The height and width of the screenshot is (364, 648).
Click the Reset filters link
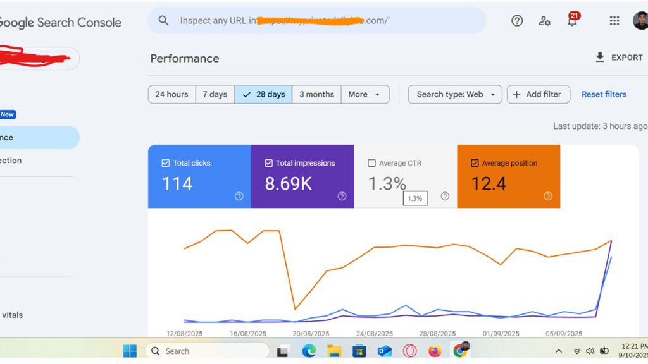604,94
